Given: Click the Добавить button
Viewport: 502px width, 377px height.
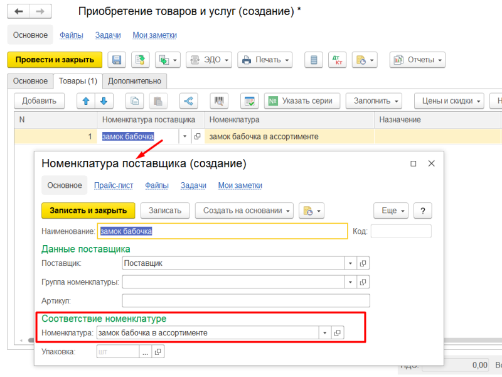Looking at the screenshot, I should 39,101.
